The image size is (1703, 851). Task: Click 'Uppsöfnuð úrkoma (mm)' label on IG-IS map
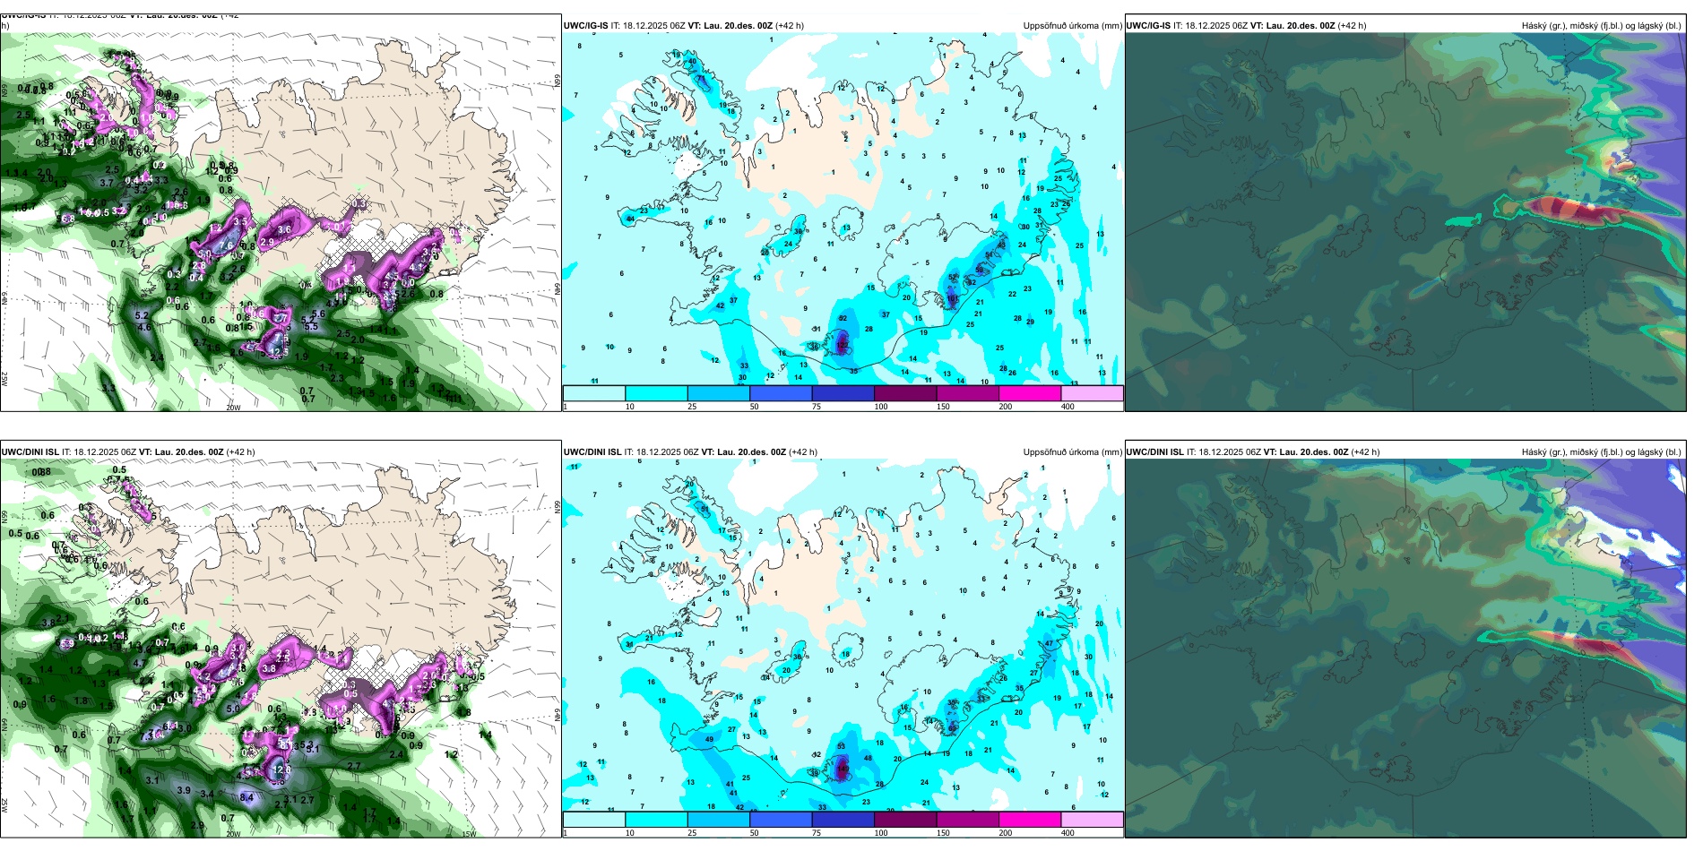tap(1072, 26)
